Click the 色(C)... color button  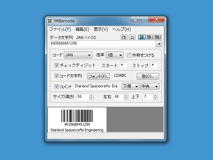click(148, 76)
